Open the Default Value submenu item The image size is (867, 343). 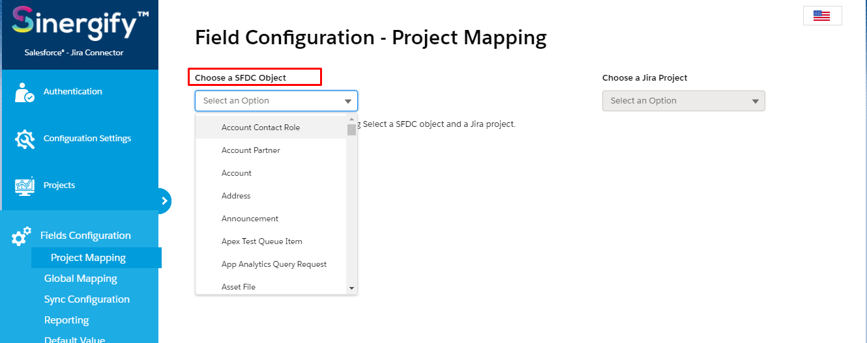pos(74,339)
